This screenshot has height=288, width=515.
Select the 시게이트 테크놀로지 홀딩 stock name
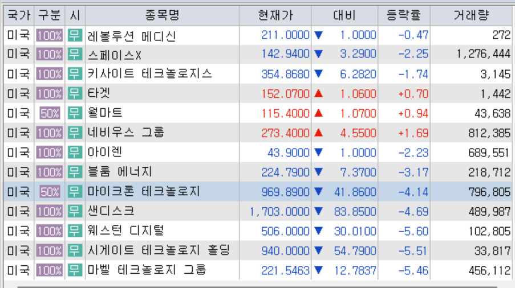coord(159,250)
